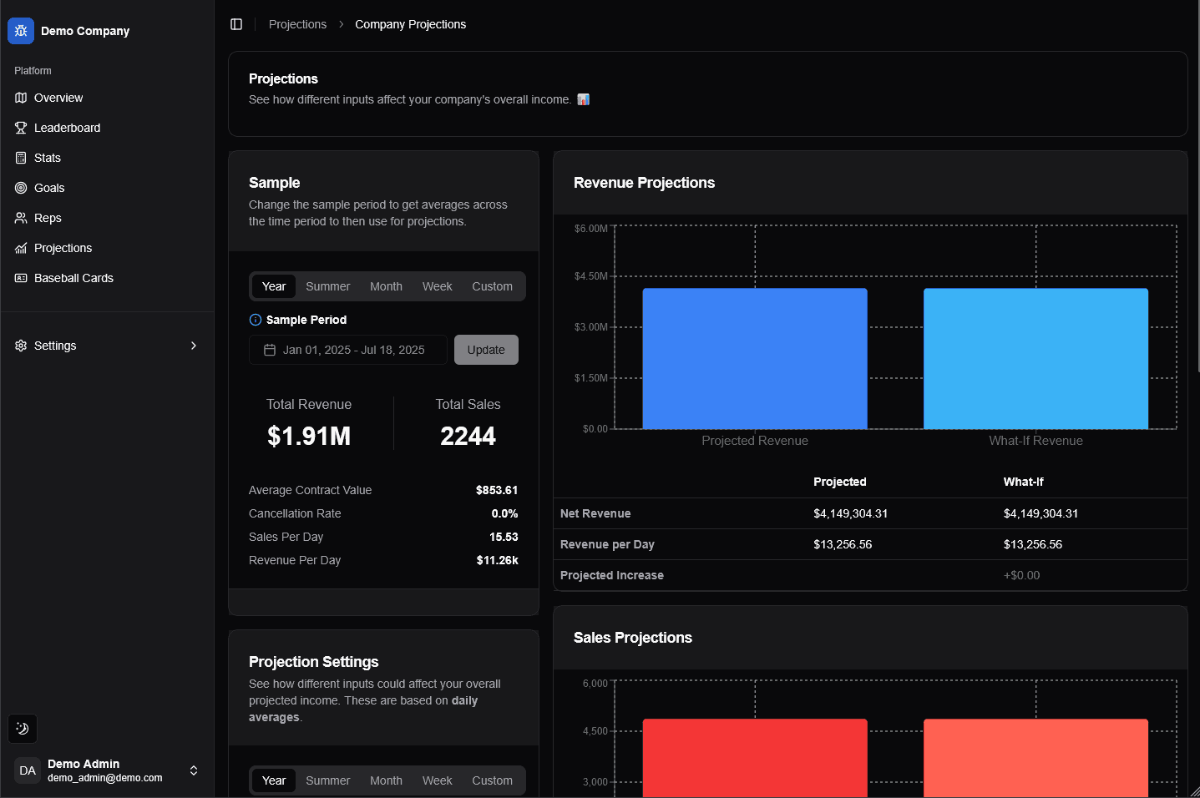The image size is (1200, 798).
Task: Click the bar chart emoji in Projections description
Action: 584,99
